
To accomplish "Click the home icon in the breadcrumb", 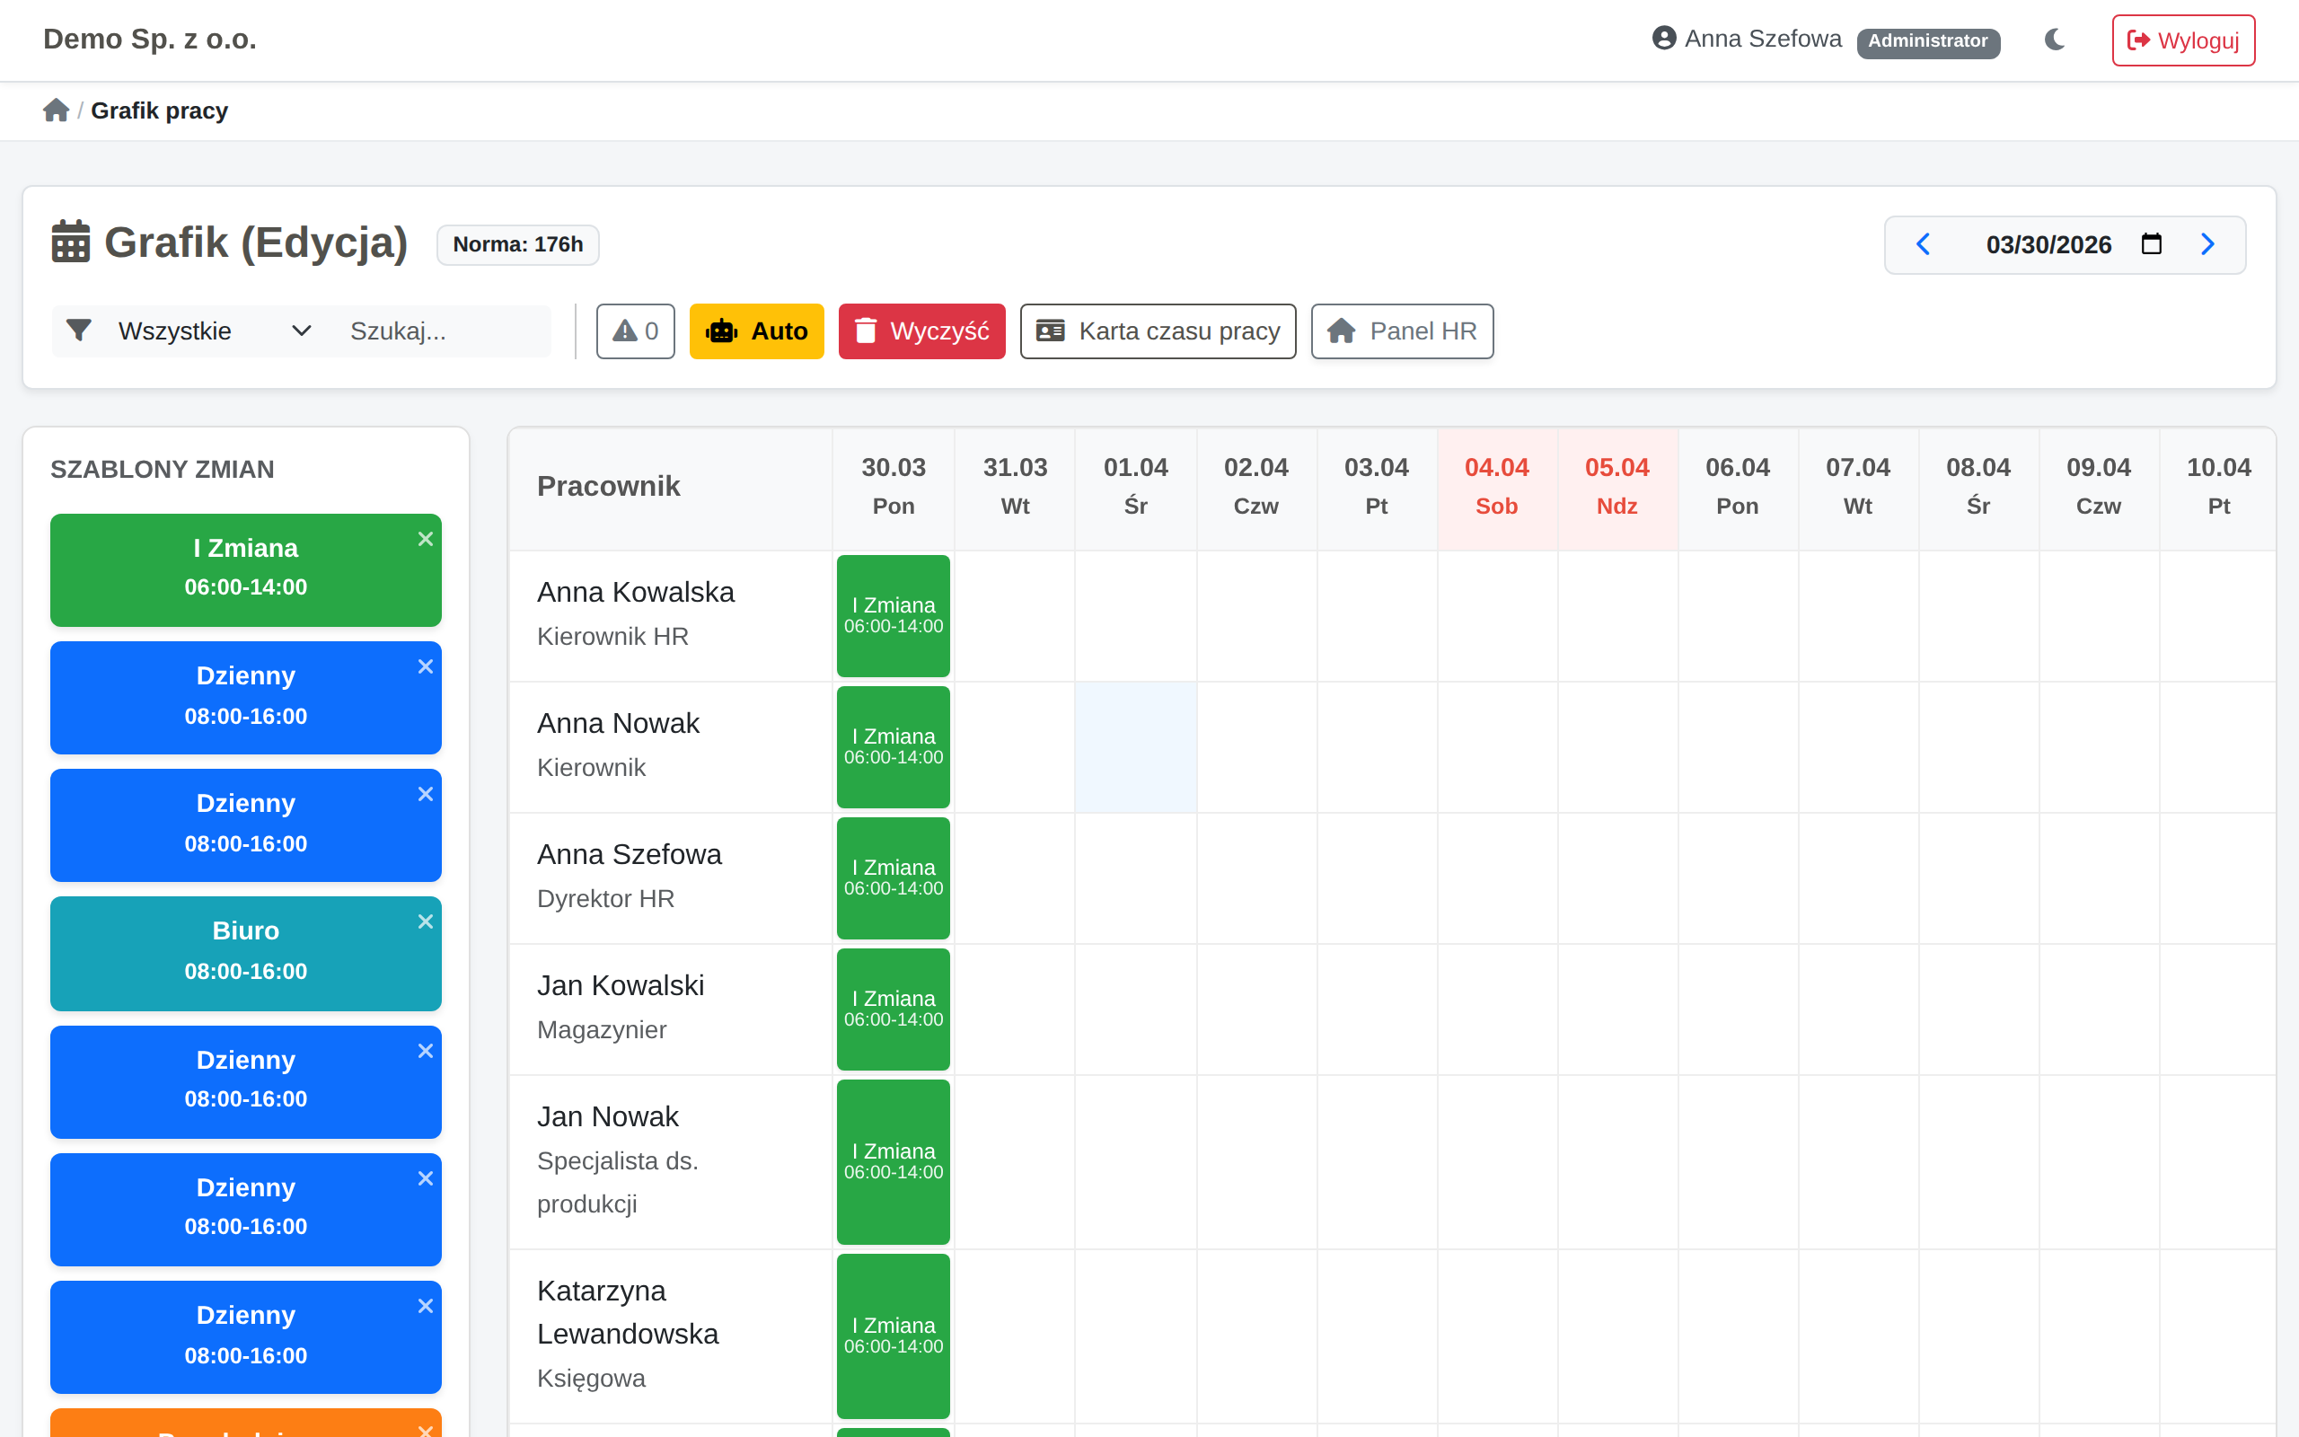I will tap(56, 110).
